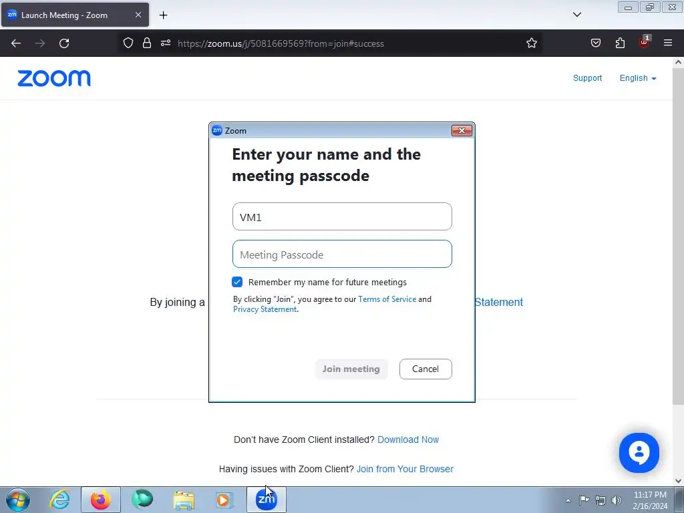
Task: Launch Internet Explorer from the taskbar
Action: point(59,500)
